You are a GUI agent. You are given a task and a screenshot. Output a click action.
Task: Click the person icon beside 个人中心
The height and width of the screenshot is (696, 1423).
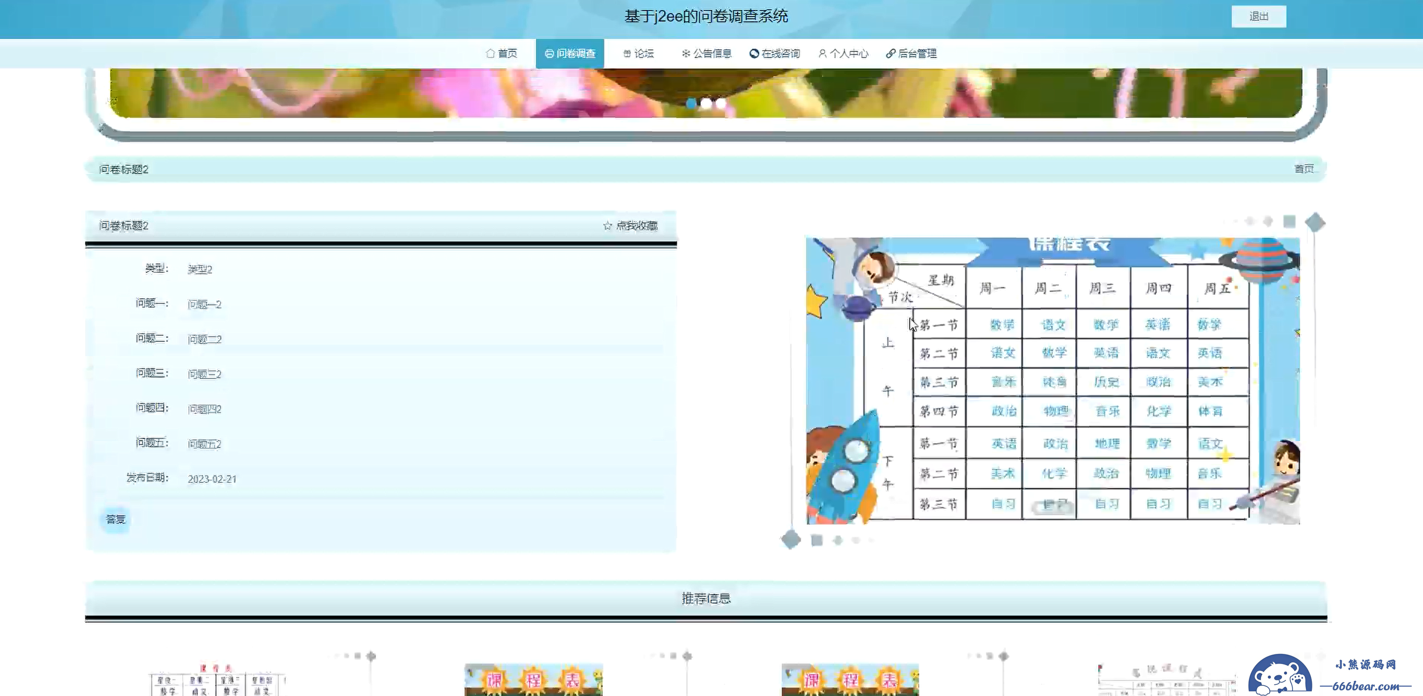pyautogui.click(x=823, y=54)
